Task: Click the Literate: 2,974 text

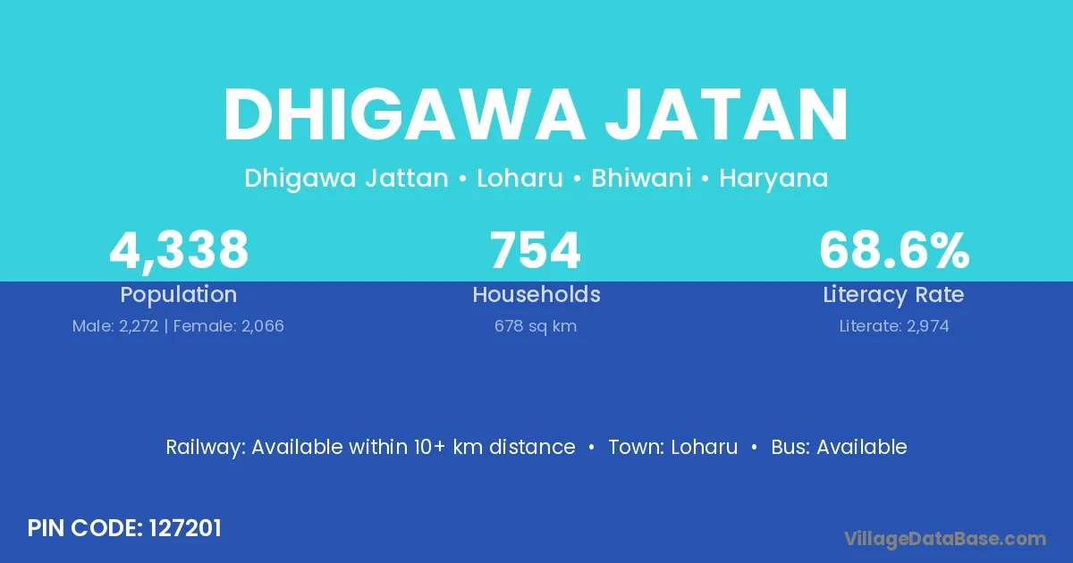Action: pos(893,326)
